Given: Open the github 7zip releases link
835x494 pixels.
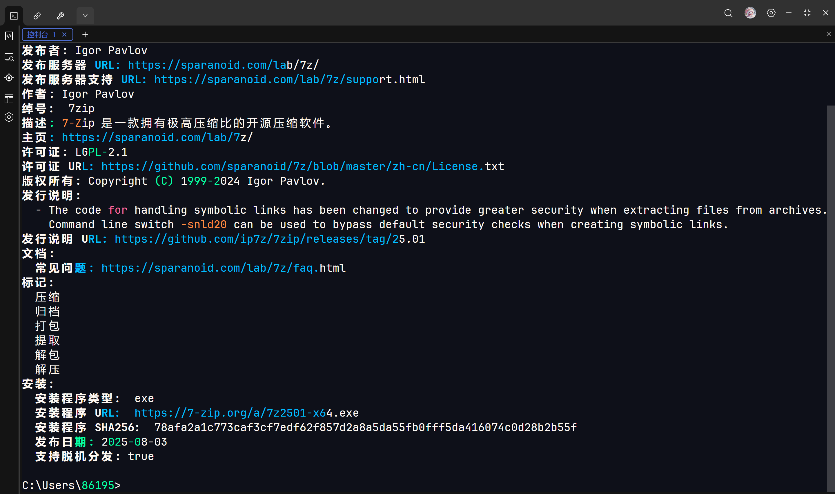Looking at the screenshot, I should pos(270,239).
